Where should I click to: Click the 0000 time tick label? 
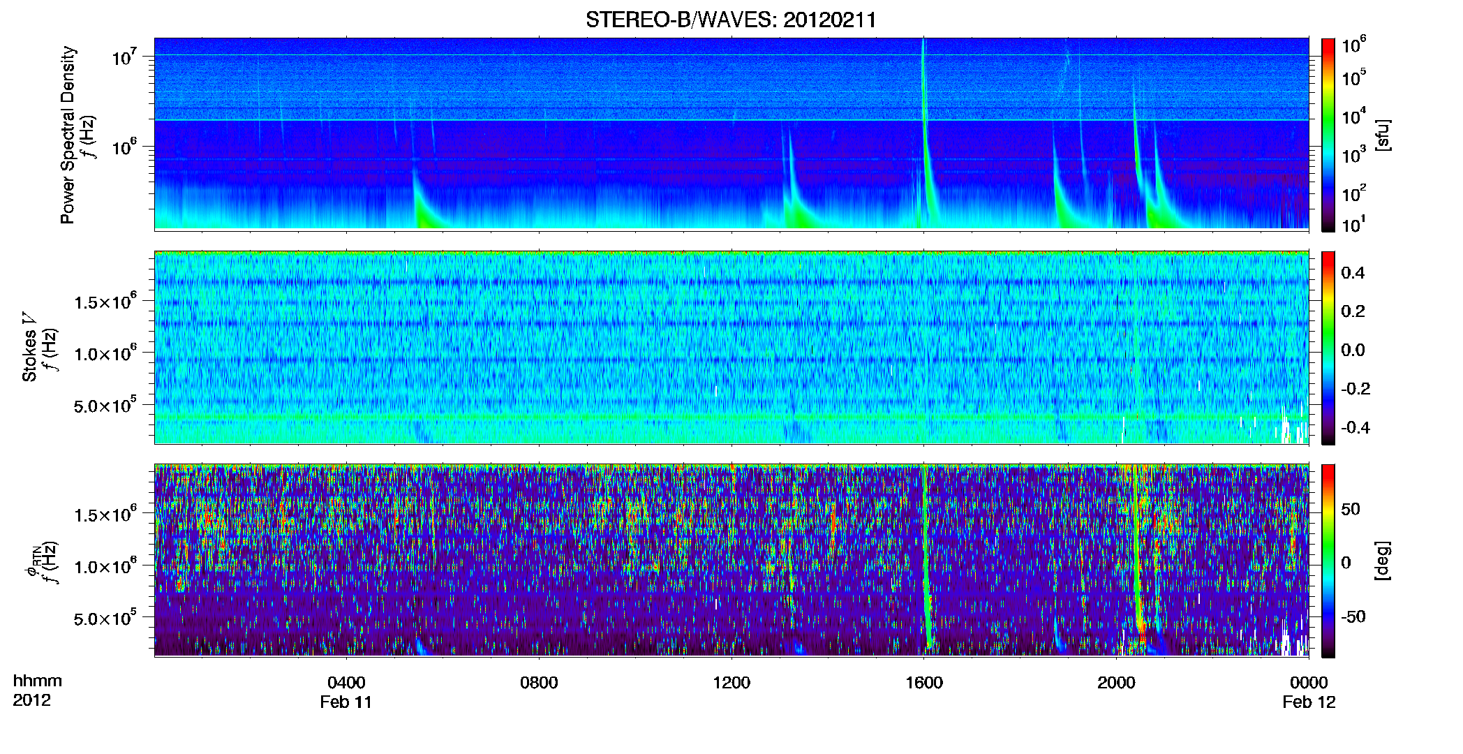1309,683
